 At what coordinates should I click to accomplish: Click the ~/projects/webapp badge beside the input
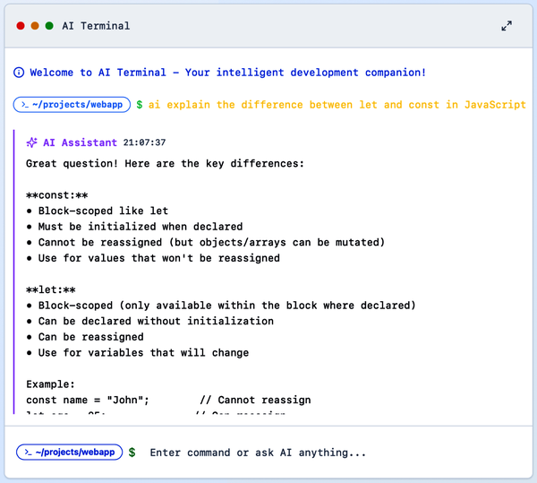(x=69, y=453)
